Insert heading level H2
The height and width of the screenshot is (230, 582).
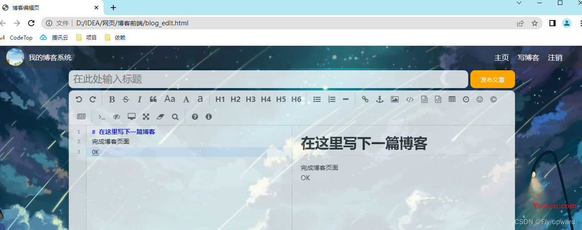236,99
